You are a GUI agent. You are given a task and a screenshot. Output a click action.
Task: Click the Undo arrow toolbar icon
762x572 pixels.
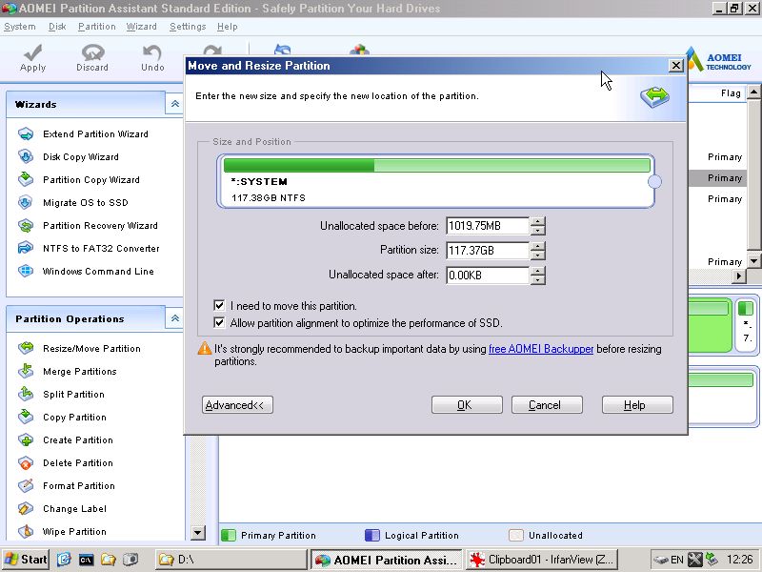click(x=152, y=52)
